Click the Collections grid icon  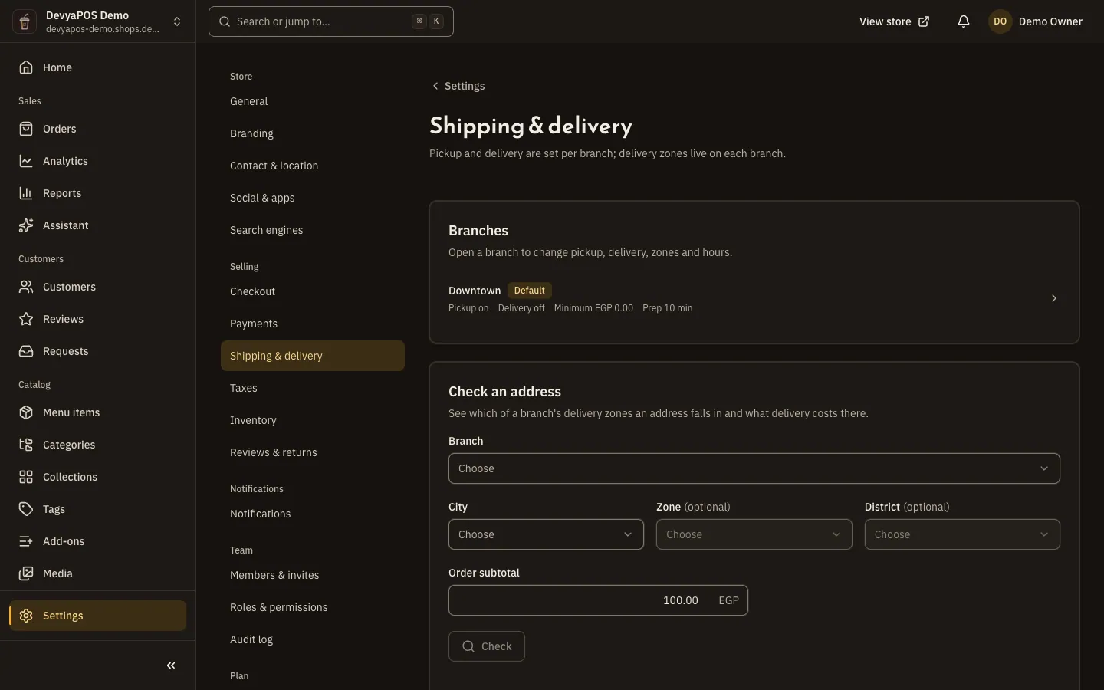pos(26,477)
